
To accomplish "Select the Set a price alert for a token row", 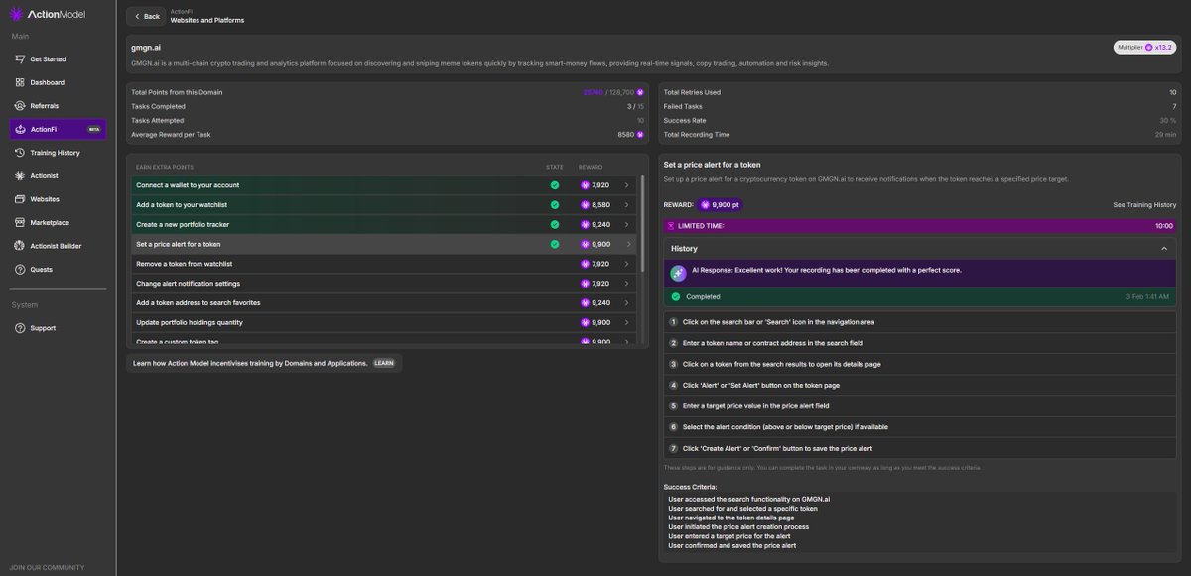I will click(386, 244).
